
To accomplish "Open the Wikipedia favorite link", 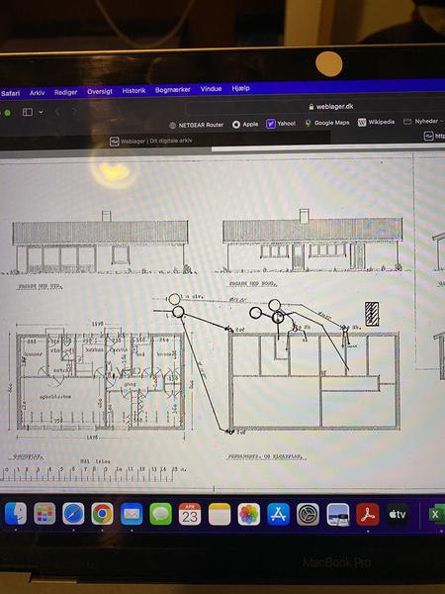I will tap(376, 122).
